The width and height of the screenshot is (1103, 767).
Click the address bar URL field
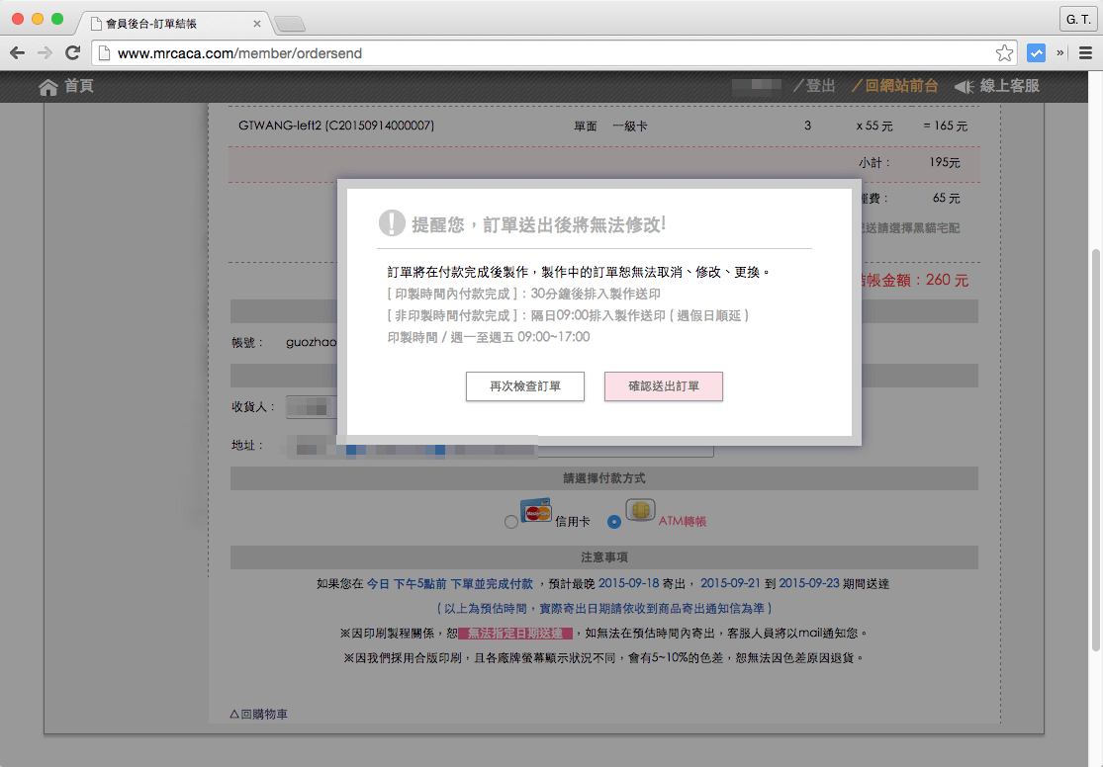(x=544, y=53)
